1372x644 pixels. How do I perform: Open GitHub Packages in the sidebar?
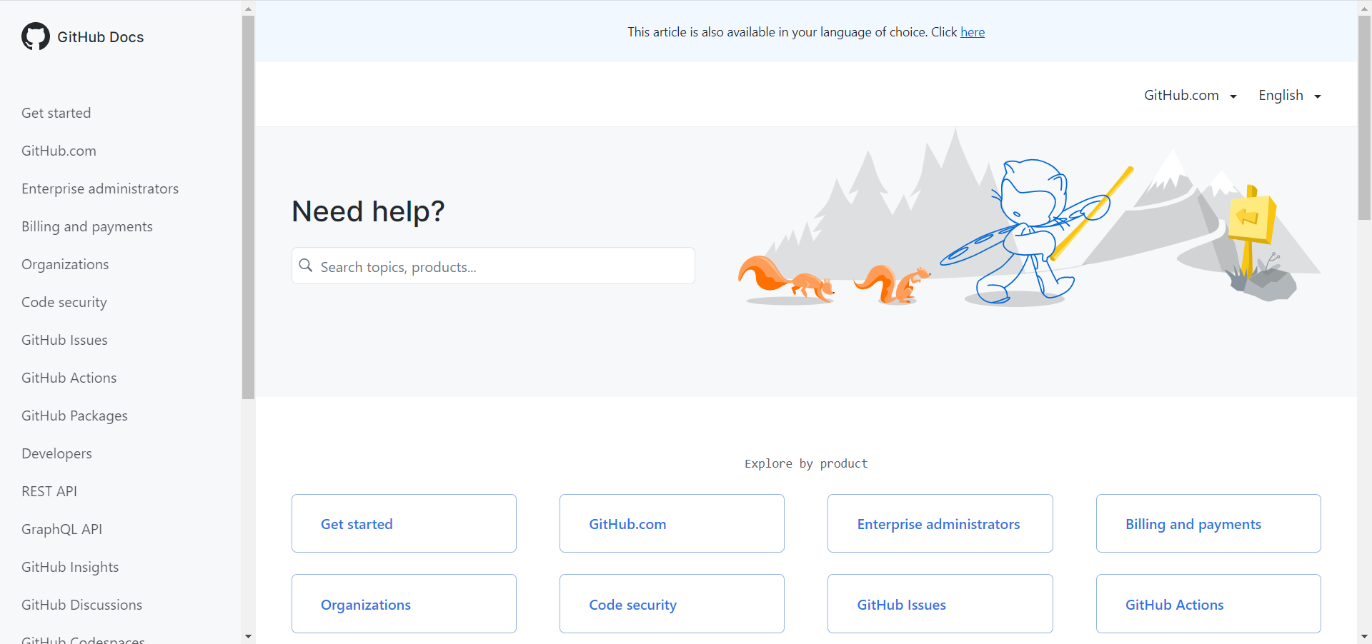(75, 416)
